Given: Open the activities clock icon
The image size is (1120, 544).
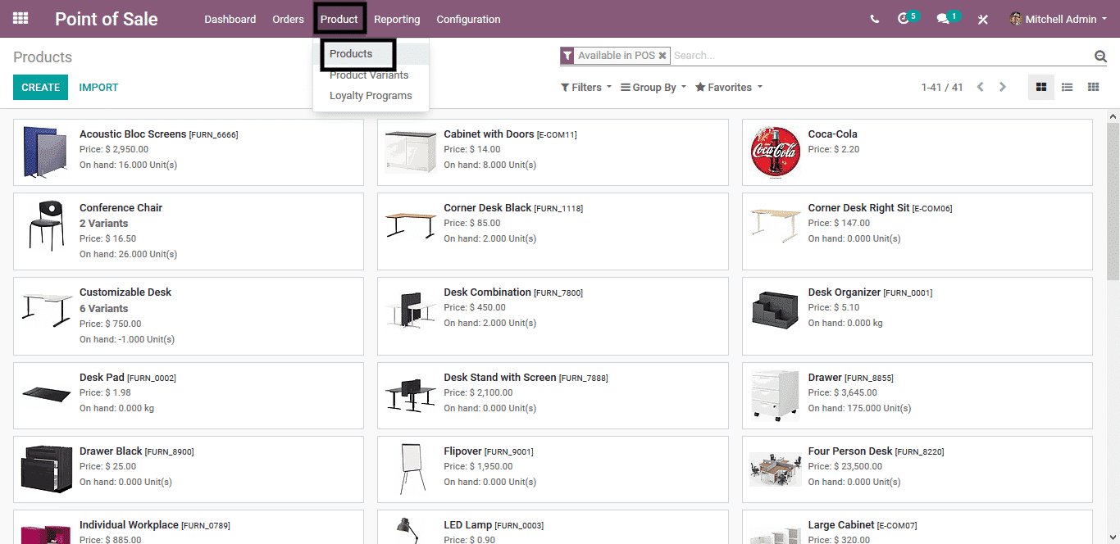Looking at the screenshot, I should click(x=904, y=19).
